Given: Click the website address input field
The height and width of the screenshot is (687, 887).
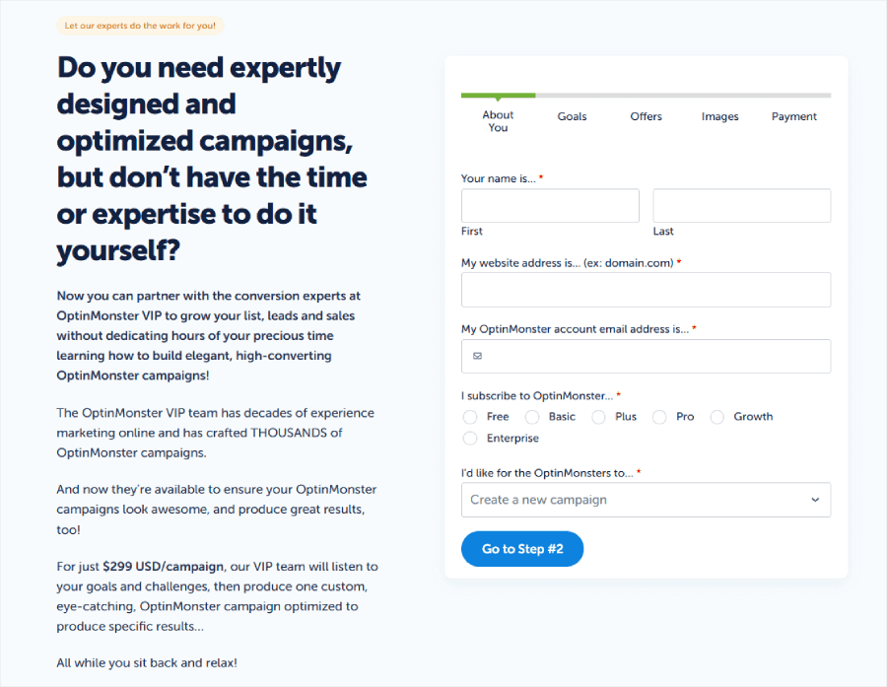Looking at the screenshot, I should point(646,290).
